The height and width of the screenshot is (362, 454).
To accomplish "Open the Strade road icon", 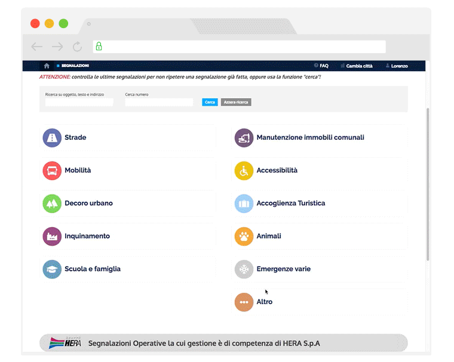I will tap(52, 138).
